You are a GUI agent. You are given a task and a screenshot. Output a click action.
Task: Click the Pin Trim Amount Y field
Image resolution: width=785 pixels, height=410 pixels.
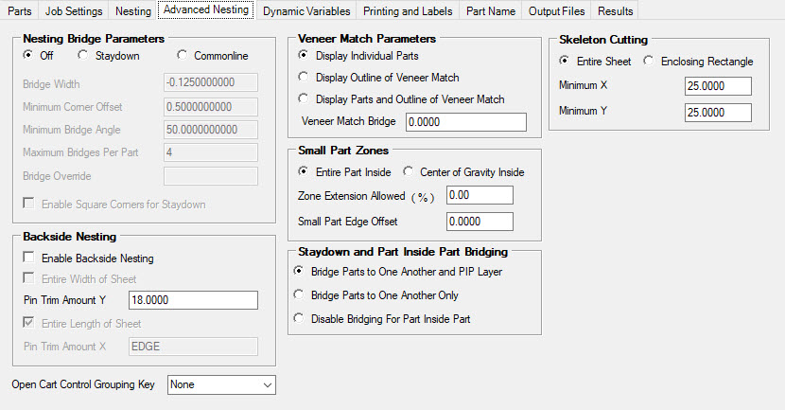[x=192, y=300]
